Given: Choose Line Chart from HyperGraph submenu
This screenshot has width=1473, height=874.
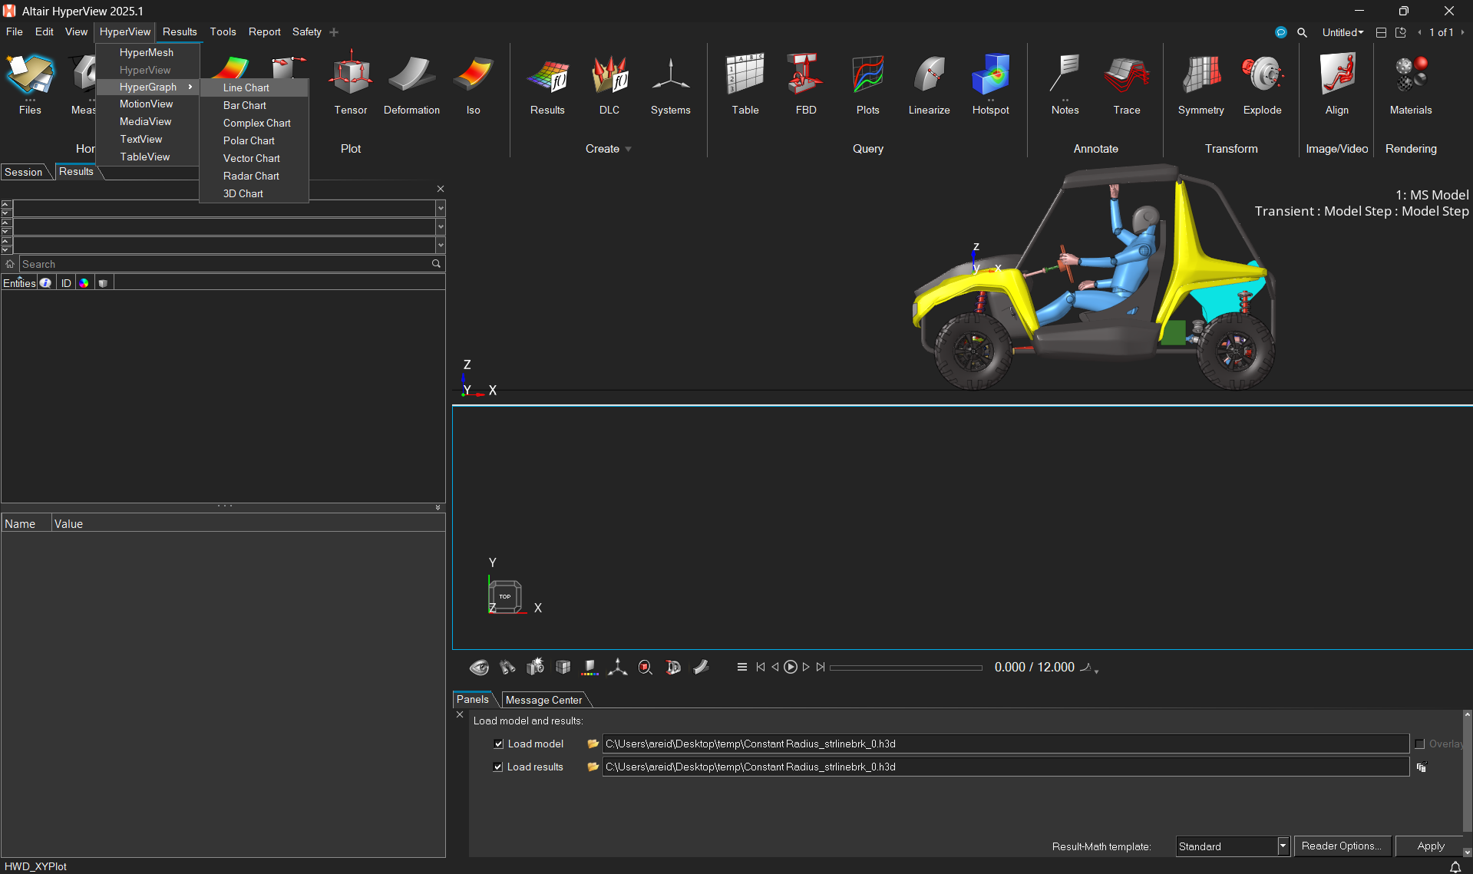Looking at the screenshot, I should pos(246,87).
